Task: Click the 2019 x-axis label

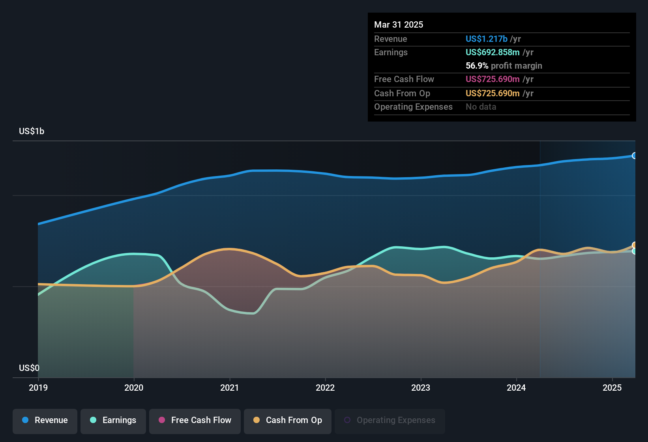Action: click(x=38, y=388)
